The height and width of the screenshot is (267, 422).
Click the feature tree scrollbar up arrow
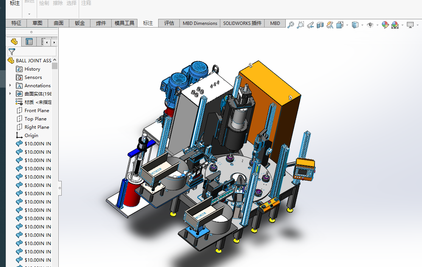click(x=55, y=60)
